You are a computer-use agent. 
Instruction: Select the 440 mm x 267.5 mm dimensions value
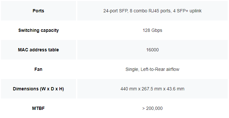coord(152,89)
